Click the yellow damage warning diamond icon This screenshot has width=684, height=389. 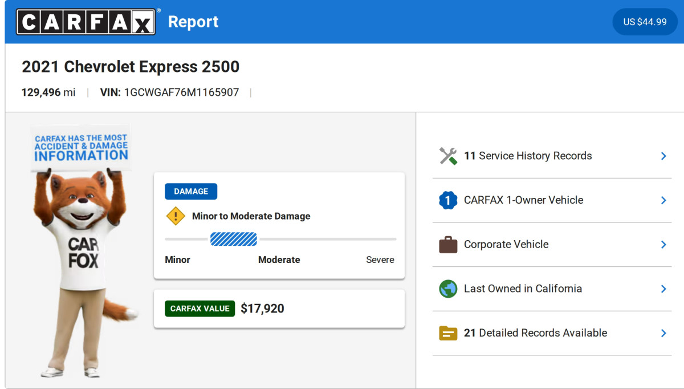176,216
